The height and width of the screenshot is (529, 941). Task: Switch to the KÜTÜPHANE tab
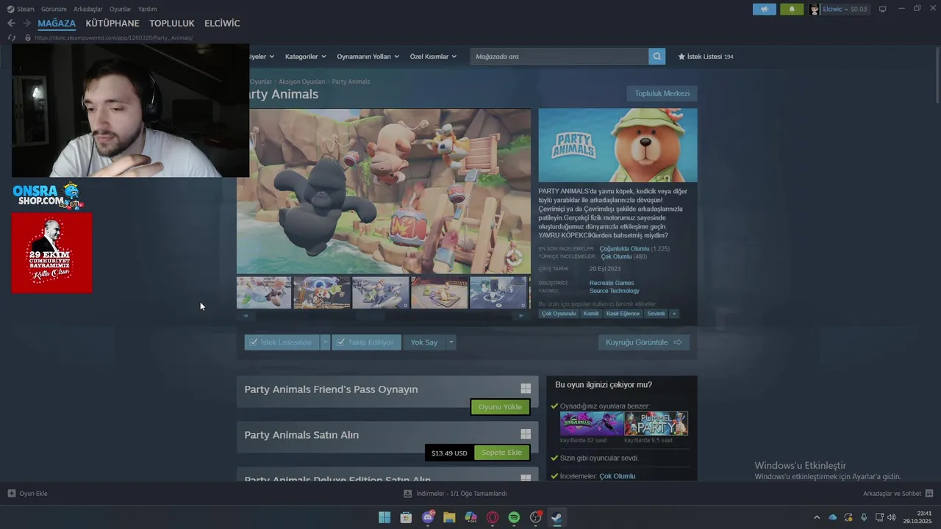[112, 24]
